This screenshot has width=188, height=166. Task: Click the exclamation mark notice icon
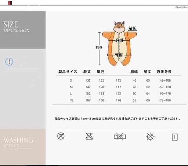coord(9,61)
